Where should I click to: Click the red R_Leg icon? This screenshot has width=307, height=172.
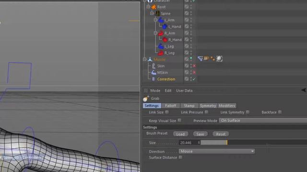tap(161, 53)
